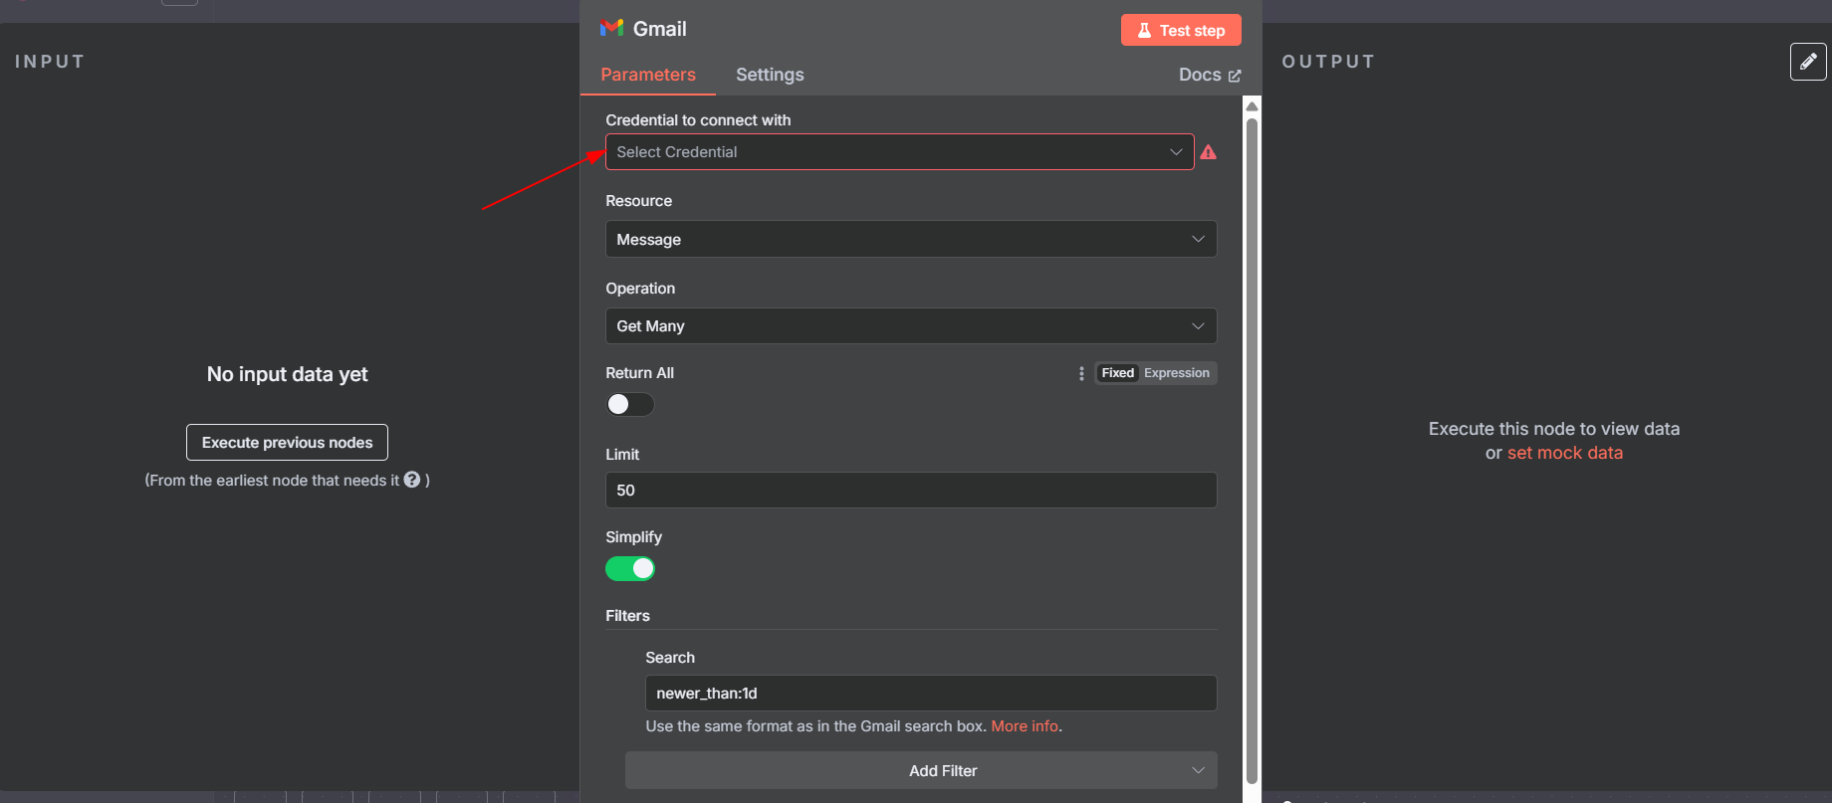Open Docs external link

pyautogui.click(x=1210, y=75)
